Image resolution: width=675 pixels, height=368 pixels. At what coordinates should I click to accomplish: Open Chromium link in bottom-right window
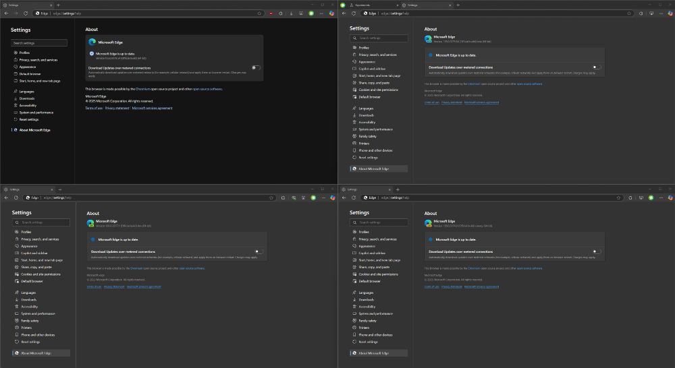point(474,268)
